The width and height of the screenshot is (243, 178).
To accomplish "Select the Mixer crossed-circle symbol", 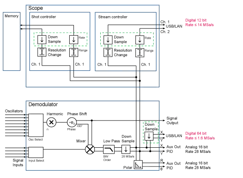I will [90, 149].
